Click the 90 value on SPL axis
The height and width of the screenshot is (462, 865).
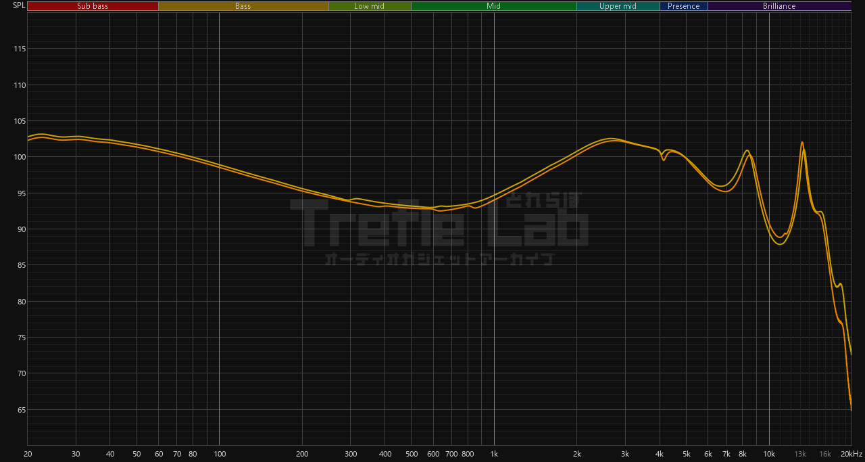[21, 229]
